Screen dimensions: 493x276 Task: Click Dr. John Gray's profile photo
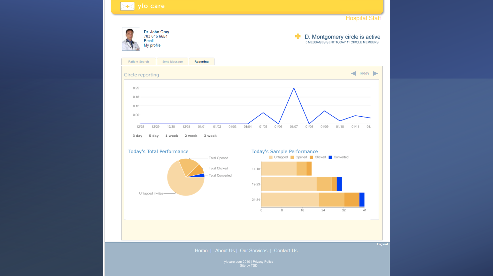(x=131, y=39)
